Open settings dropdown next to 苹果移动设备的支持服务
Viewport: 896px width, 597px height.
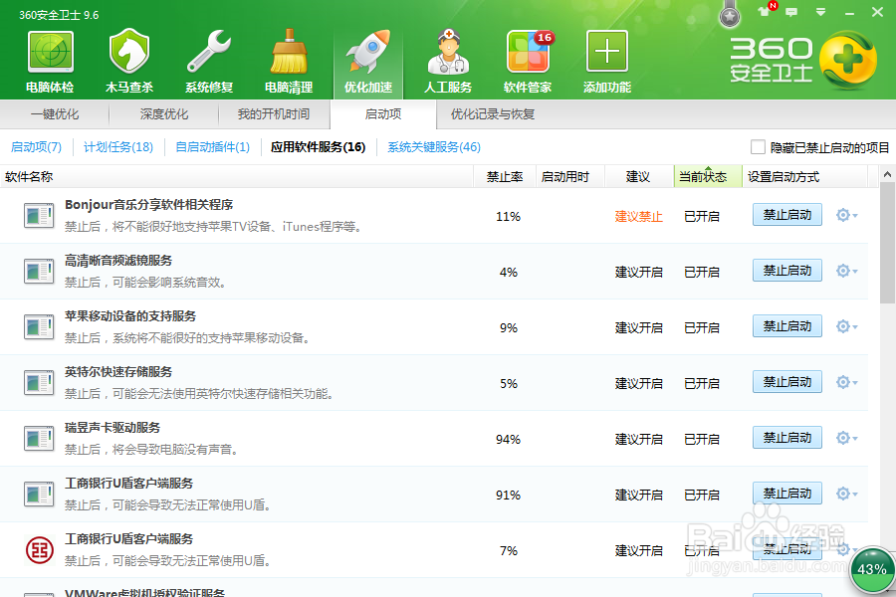coord(845,325)
